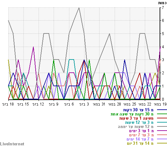Image resolution: width=167 pixels, height=147 pixels.
Task: Click the y-axis title 'כמות'
Action: coord(163,3)
